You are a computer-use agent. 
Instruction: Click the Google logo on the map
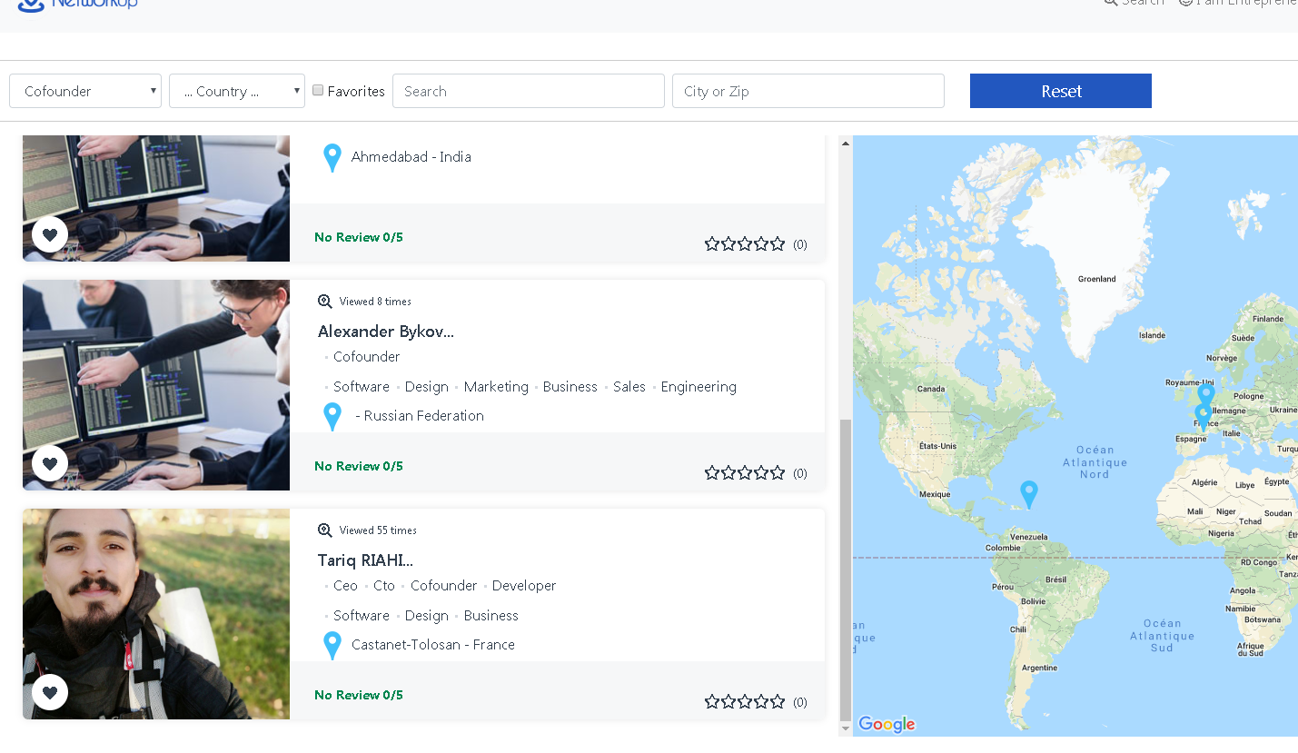coord(886,724)
